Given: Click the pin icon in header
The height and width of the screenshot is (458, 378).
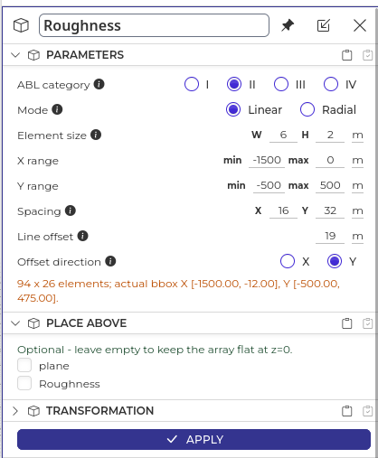Looking at the screenshot, I should click(288, 25).
